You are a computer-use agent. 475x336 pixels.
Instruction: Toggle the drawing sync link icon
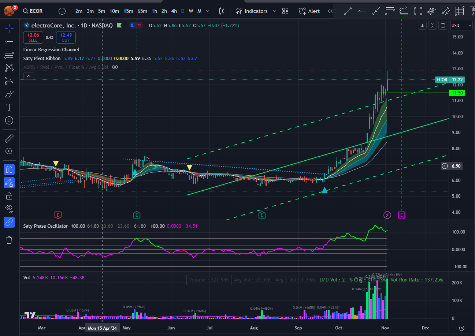[9, 222]
